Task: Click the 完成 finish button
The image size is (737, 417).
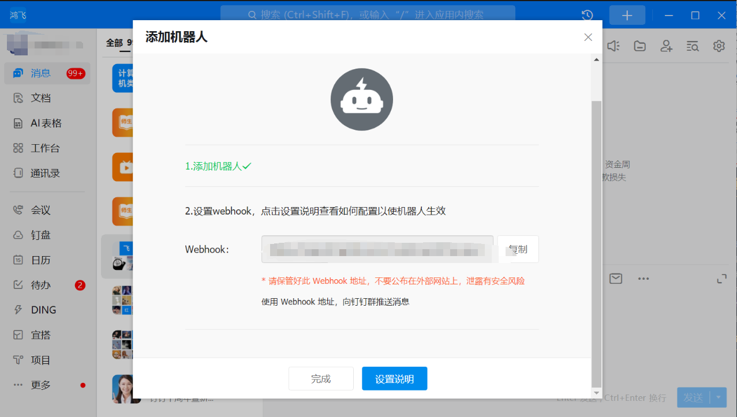Action: 321,379
